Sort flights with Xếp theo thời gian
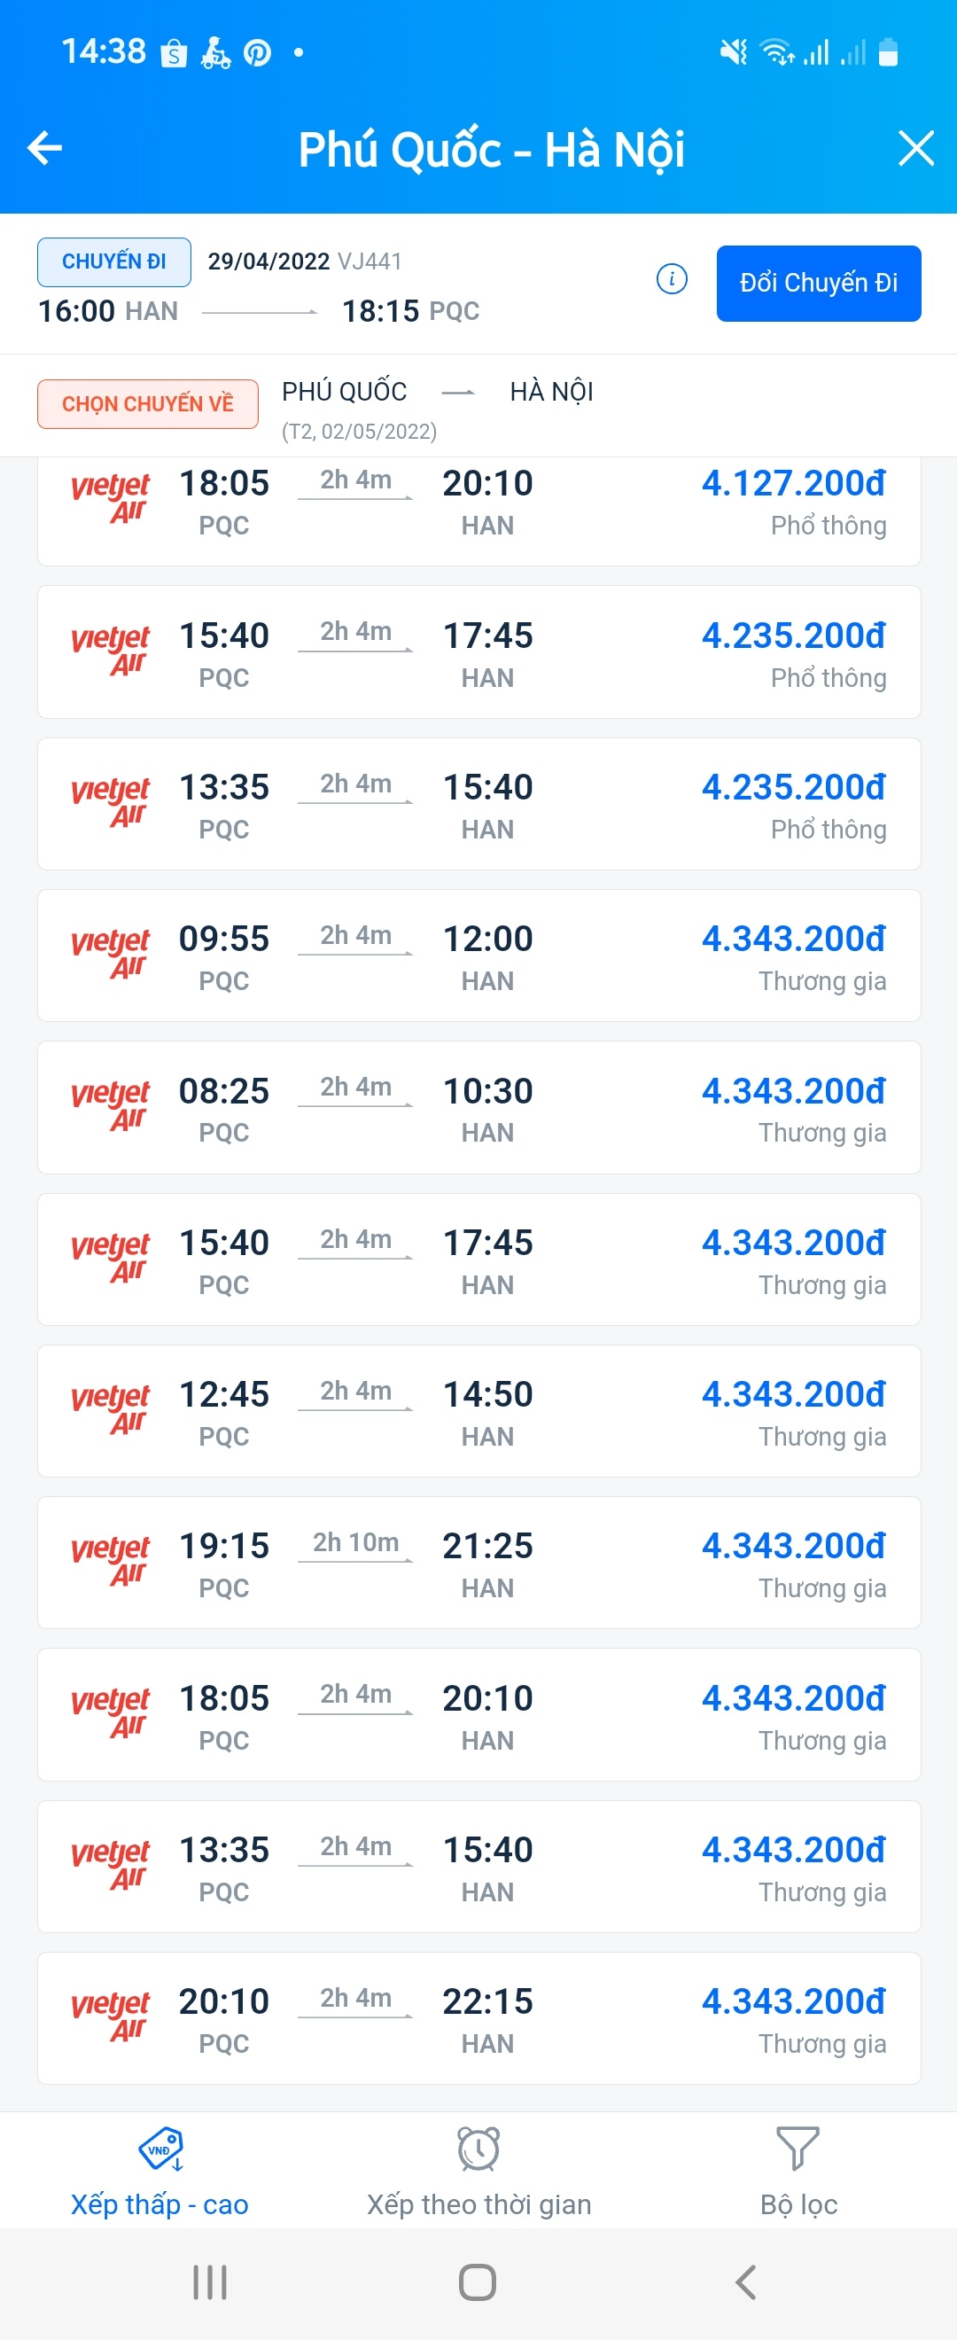Viewport: 957px width, 2340px height. (x=478, y=2171)
